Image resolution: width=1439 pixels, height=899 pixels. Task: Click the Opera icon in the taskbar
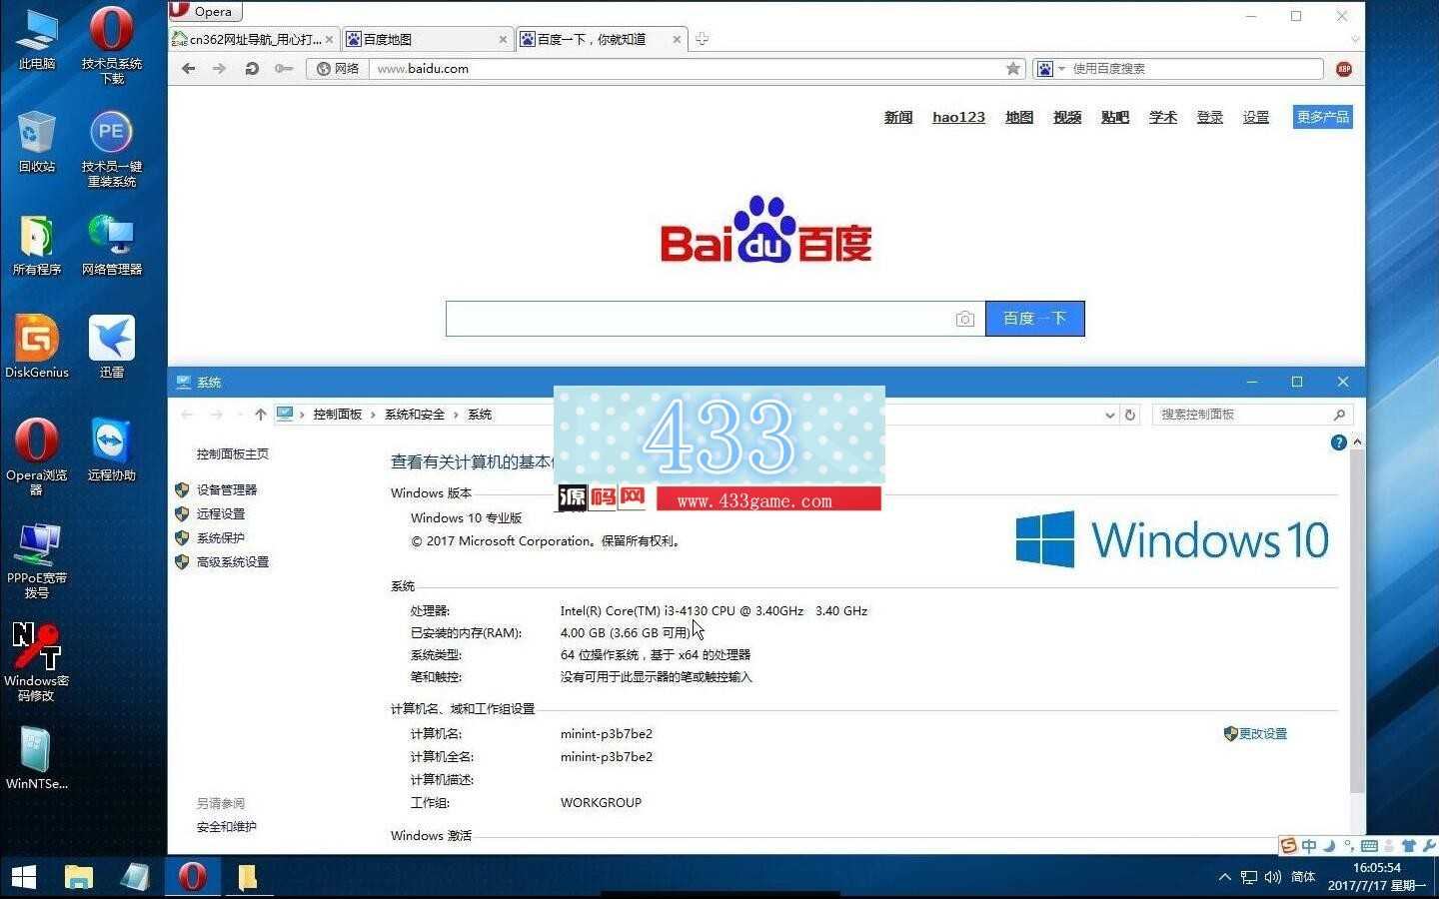click(192, 877)
